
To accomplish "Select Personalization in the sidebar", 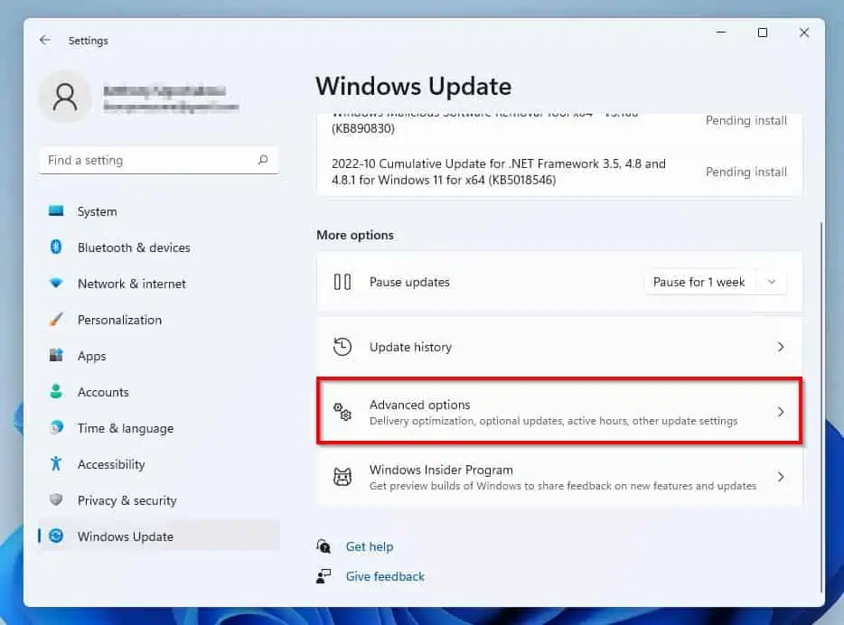I will tap(159, 320).
